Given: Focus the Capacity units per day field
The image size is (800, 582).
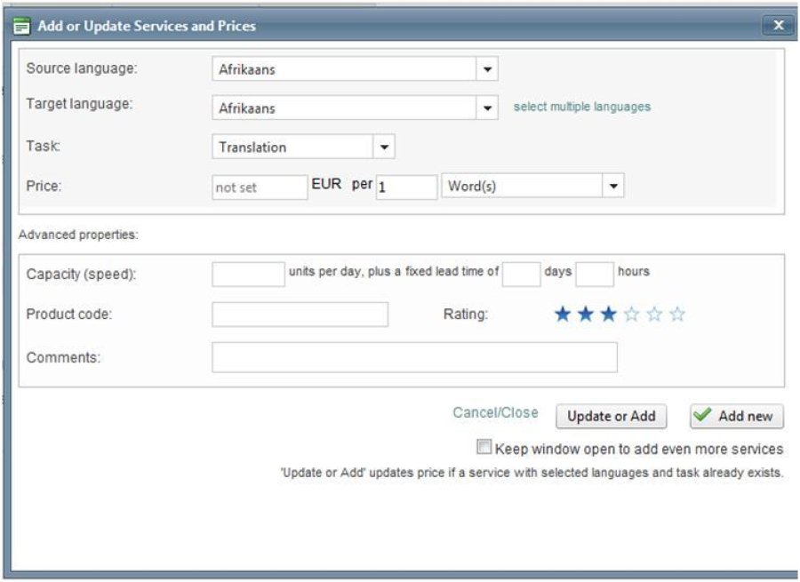Looking at the screenshot, I should click(248, 274).
